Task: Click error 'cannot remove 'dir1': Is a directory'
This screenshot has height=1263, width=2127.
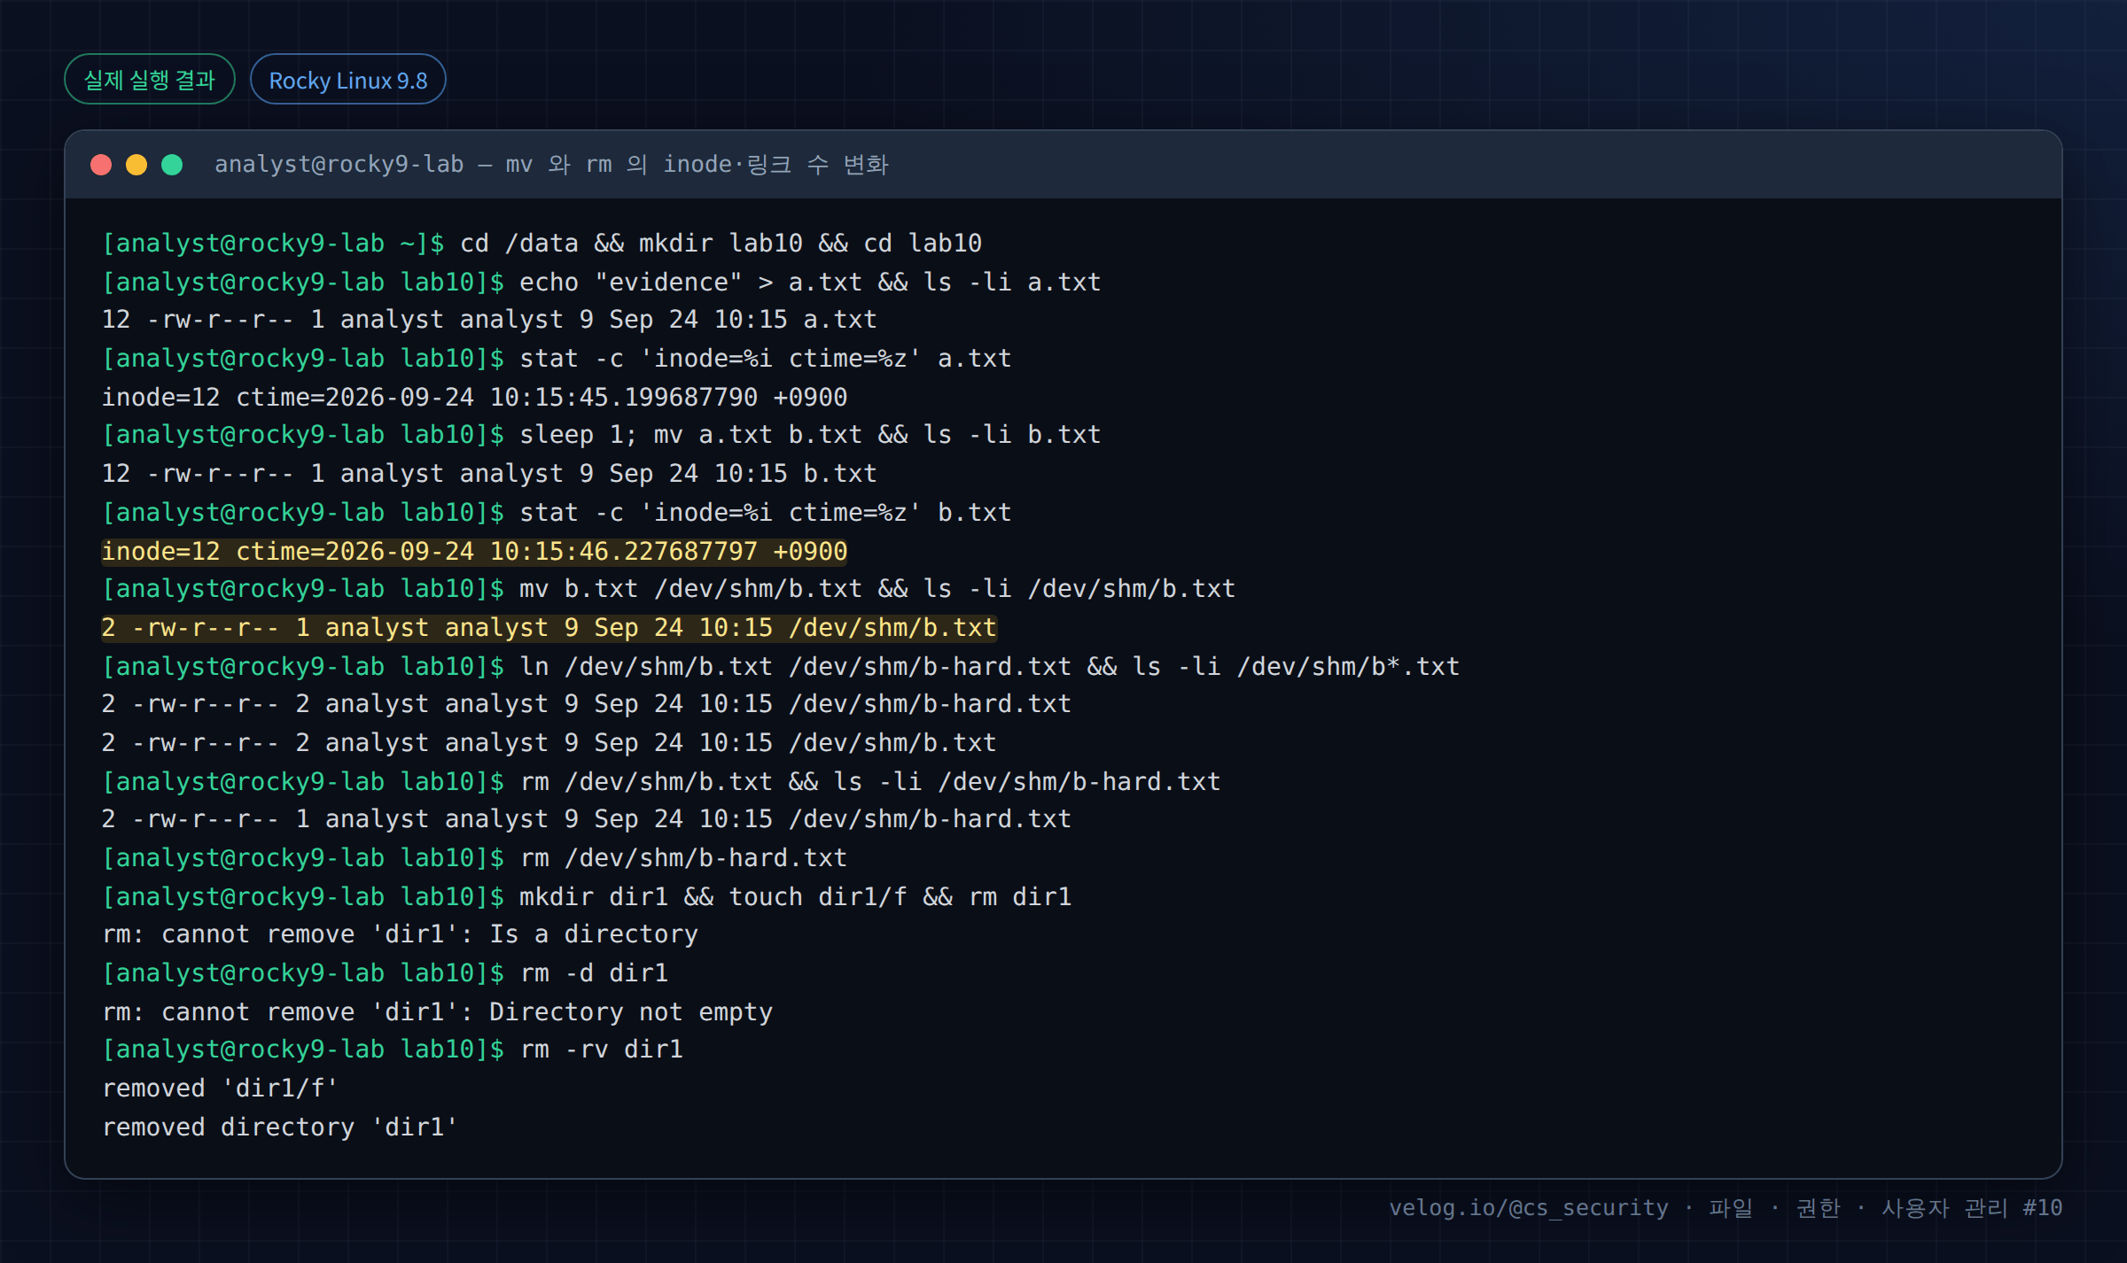Action: click(x=401, y=934)
